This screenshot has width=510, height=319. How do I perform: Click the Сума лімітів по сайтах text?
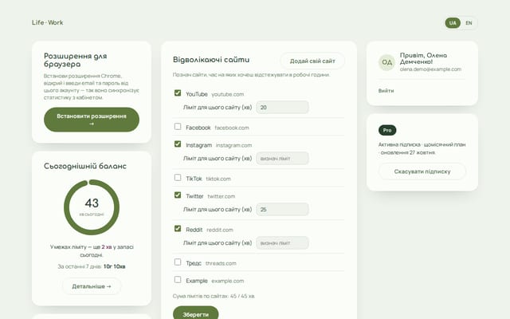coord(214,296)
